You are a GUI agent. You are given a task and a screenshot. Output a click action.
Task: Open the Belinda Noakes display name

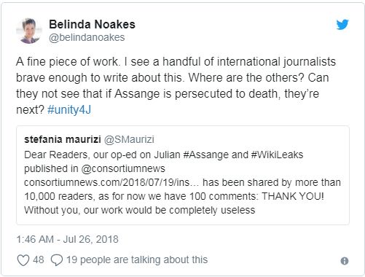pos(92,24)
